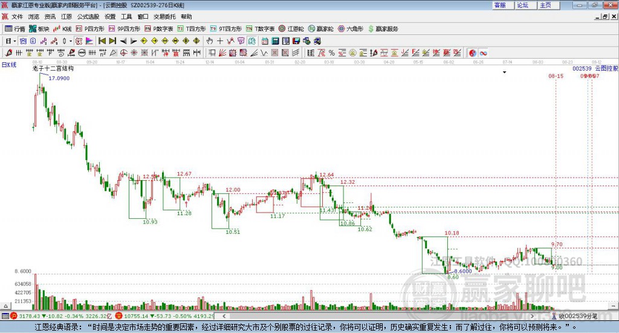Click the brain-shaped icon in toolbar

(251, 41)
